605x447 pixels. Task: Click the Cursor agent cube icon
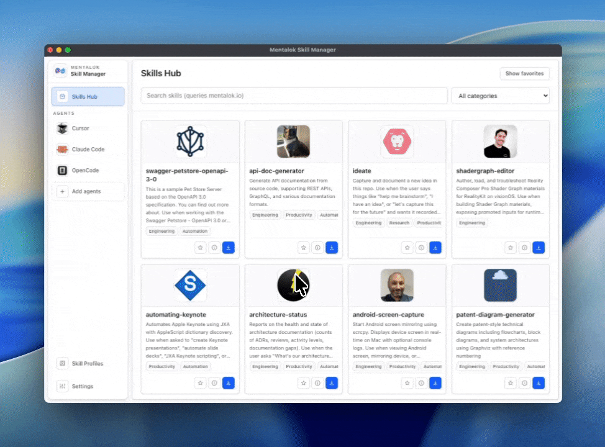[62, 128]
